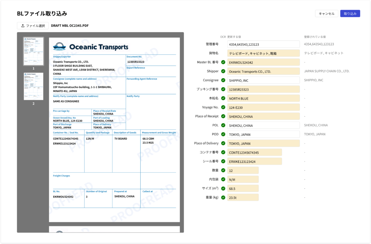Click the green OCR check next to Place of Receipt
The width and height of the screenshot is (371, 244).
223,116
